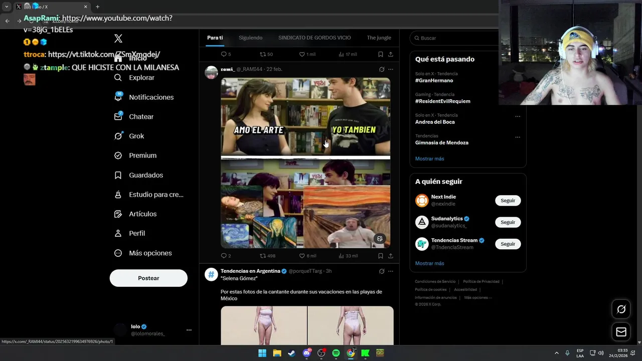Screen dimensions: 642x361
Task: Follow Next Indie
Action: pos(508,201)
